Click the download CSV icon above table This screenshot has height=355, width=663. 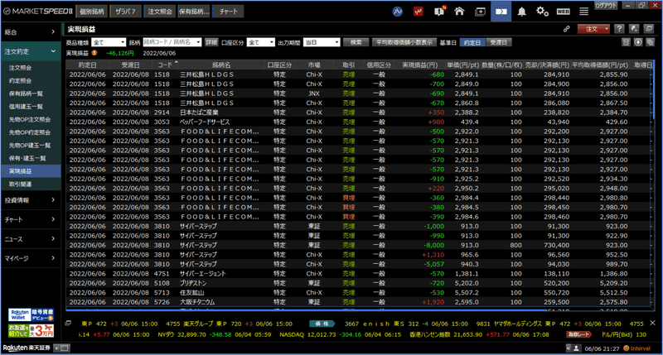tap(638, 42)
